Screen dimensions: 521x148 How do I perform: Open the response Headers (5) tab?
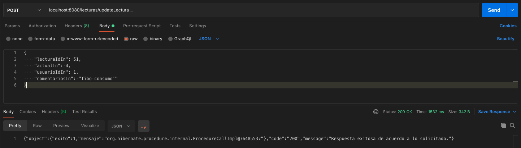click(x=54, y=112)
